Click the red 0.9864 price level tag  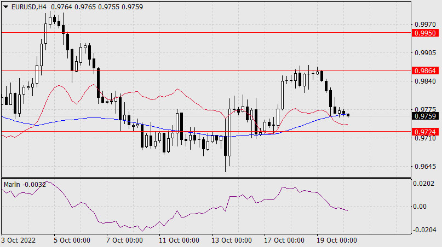(x=426, y=70)
